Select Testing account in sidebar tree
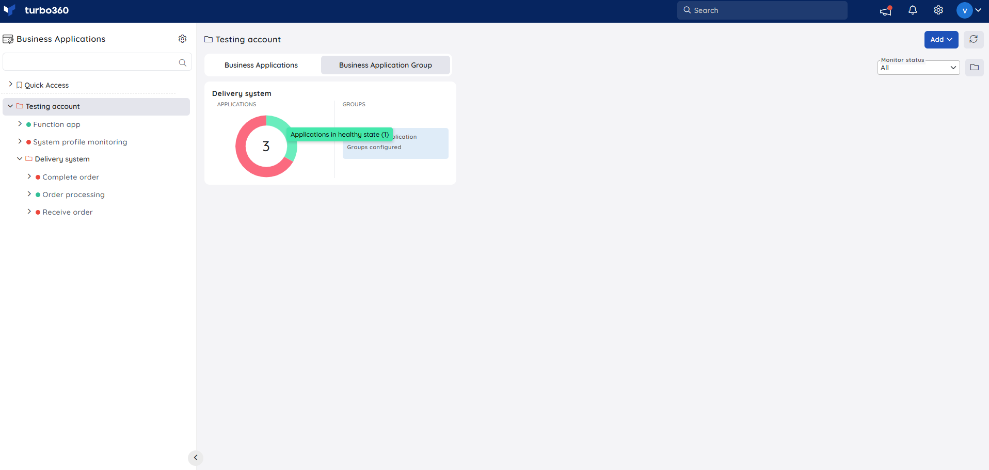989x470 pixels. click(x=53, y=106)
